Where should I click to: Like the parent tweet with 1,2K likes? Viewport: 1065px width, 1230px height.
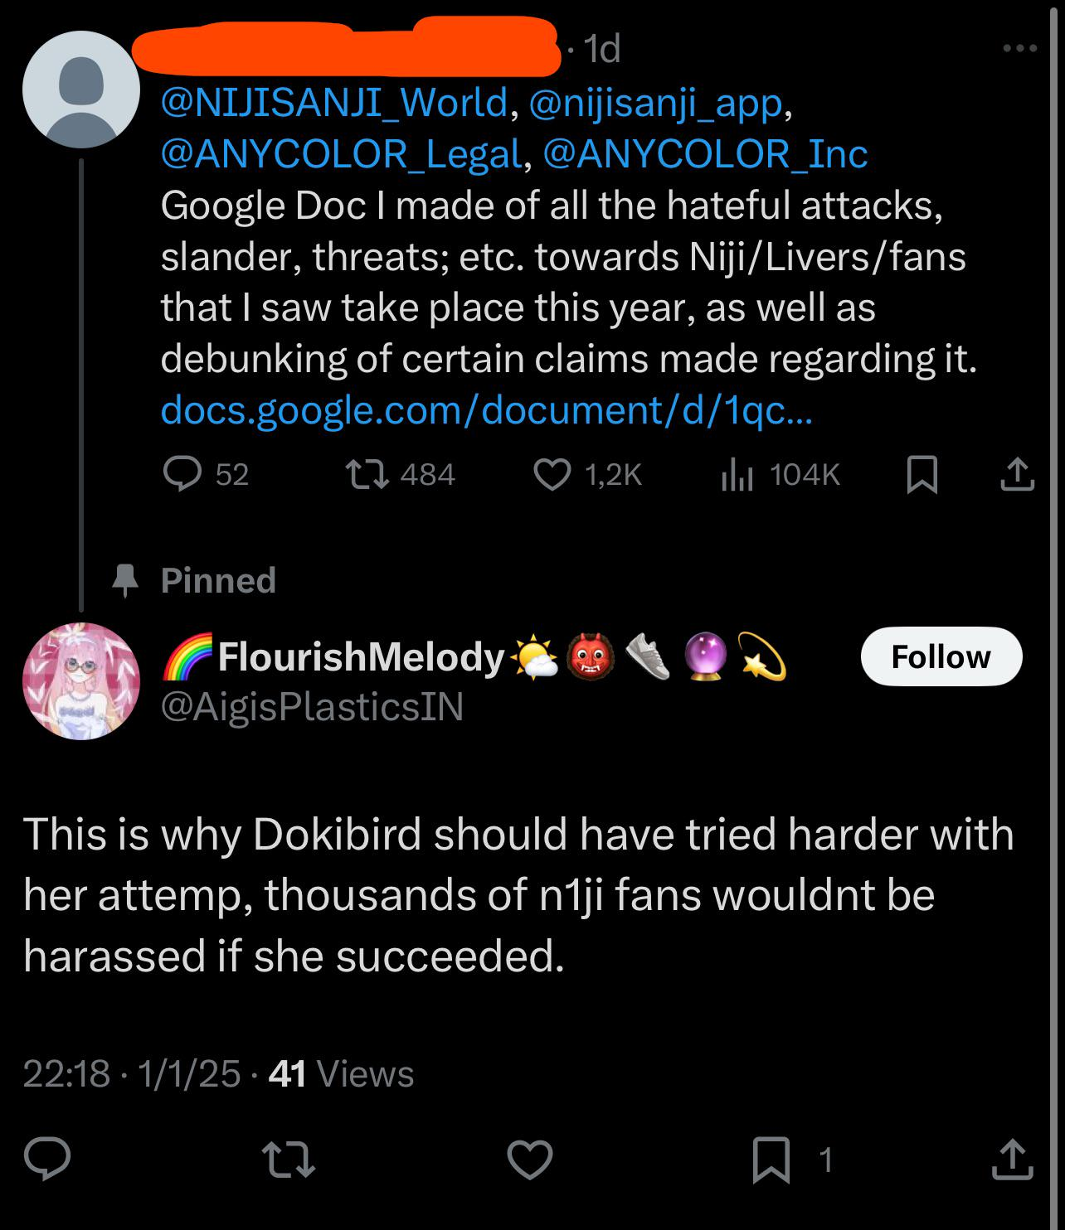click(552, 474)
